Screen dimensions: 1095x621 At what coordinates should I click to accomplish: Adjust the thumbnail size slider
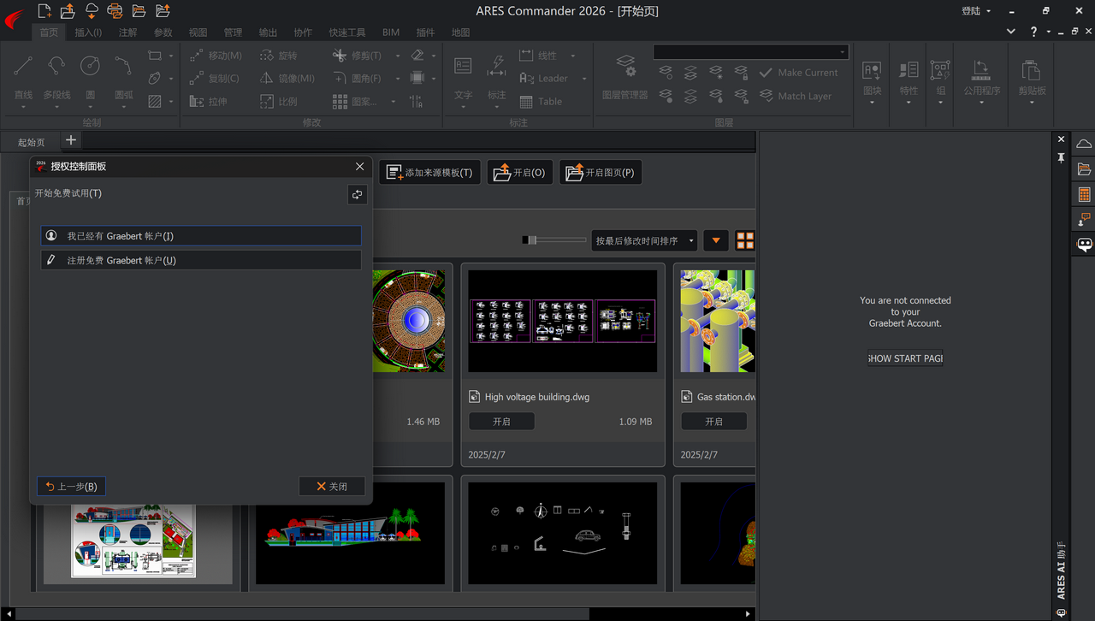click(532, 240)
